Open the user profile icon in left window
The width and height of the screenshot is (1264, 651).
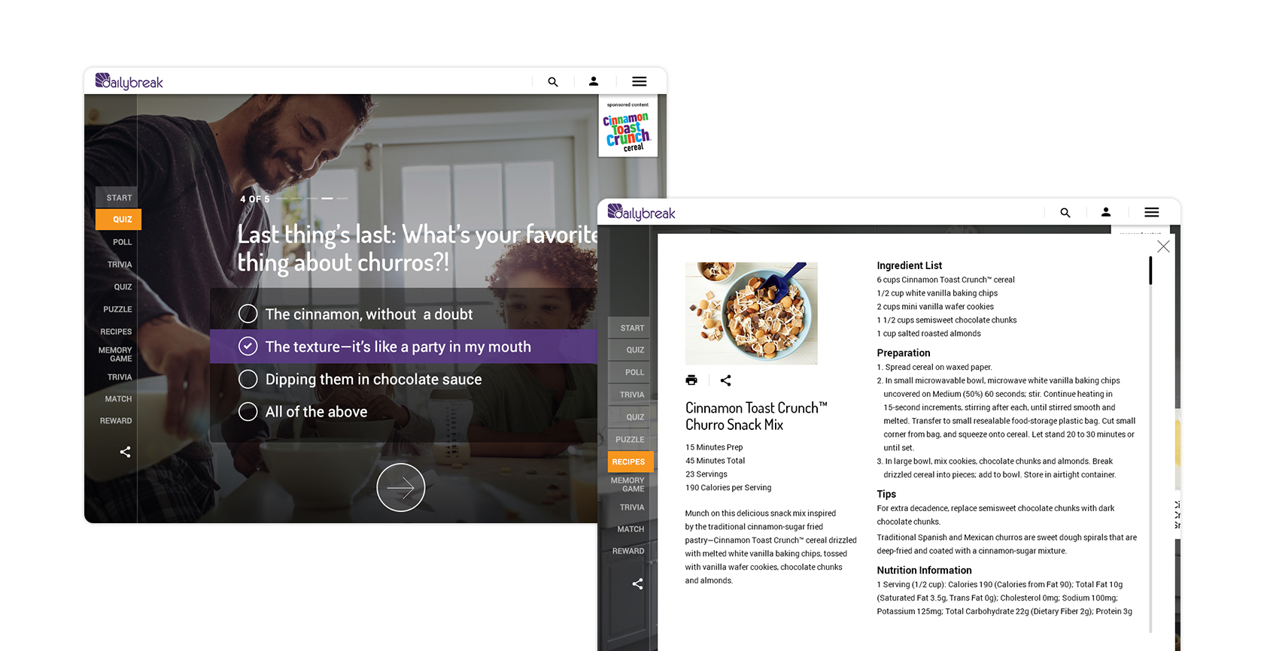point(594,81)
